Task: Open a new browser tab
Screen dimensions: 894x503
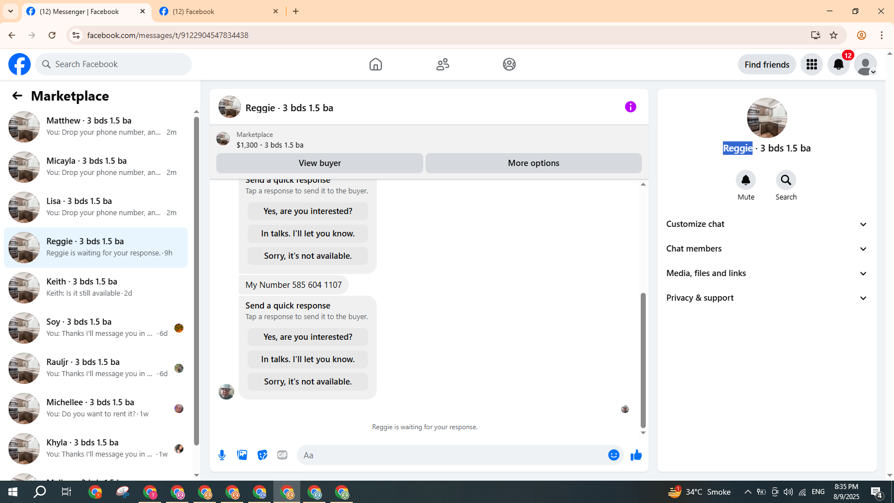Action: [296, 11]
